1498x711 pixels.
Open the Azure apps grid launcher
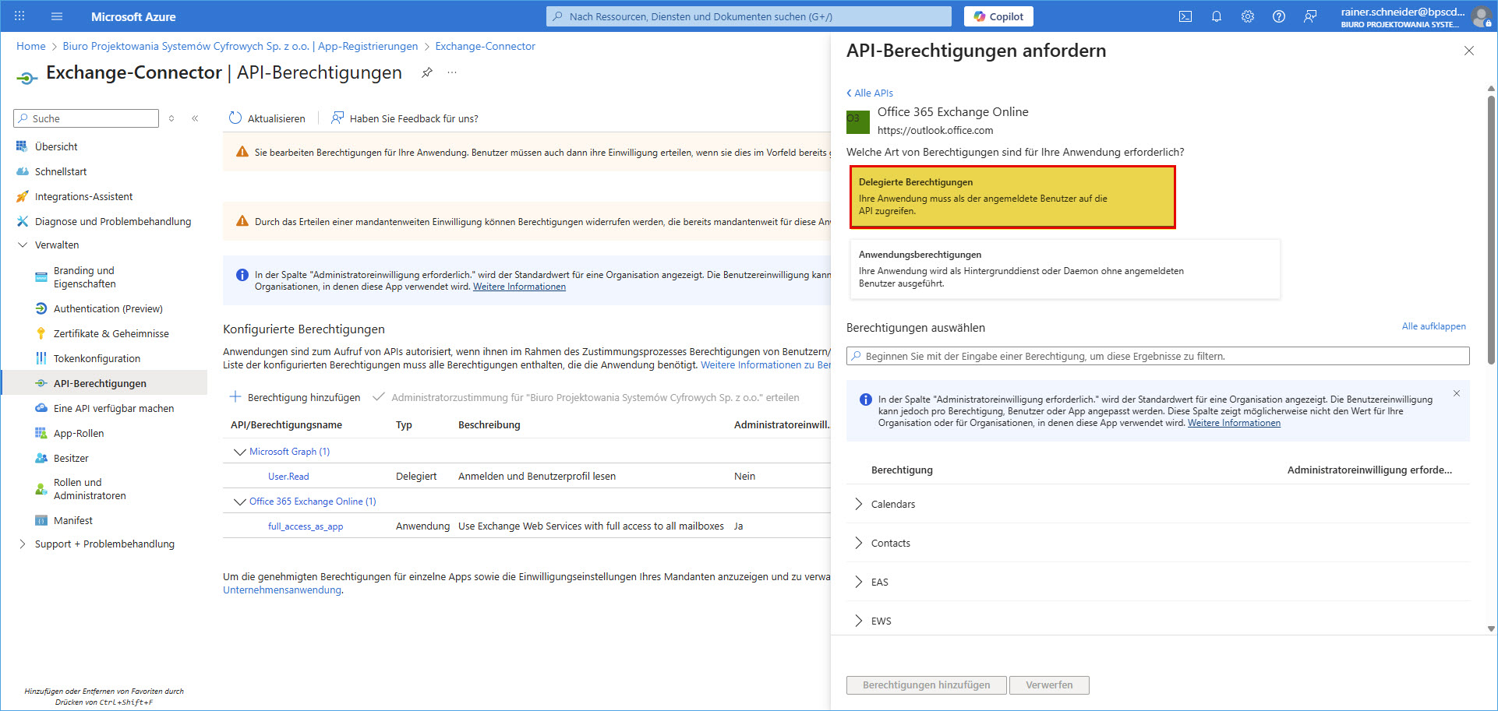[x=19, y=16]
